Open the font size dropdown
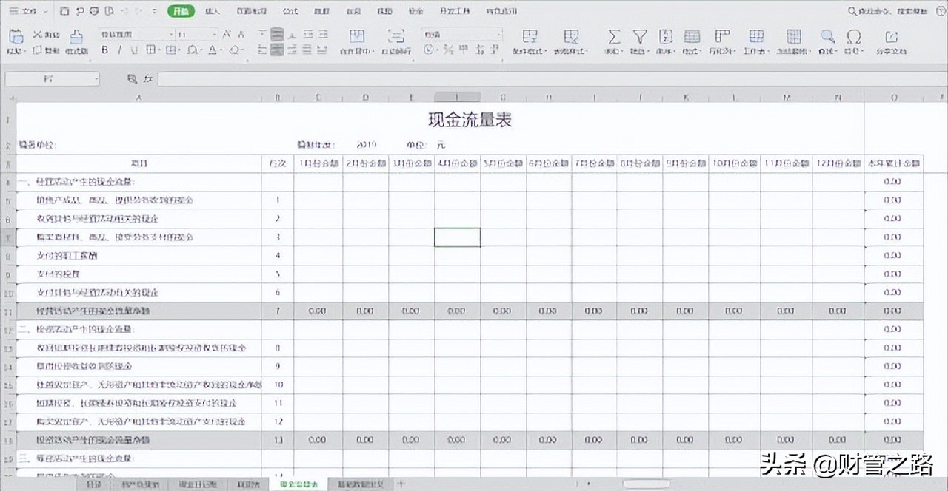 coord(215,34)
